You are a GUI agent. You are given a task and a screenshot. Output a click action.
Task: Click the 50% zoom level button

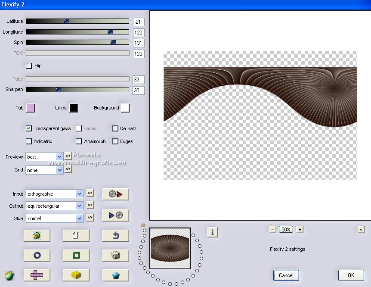[x=286, y=229]
